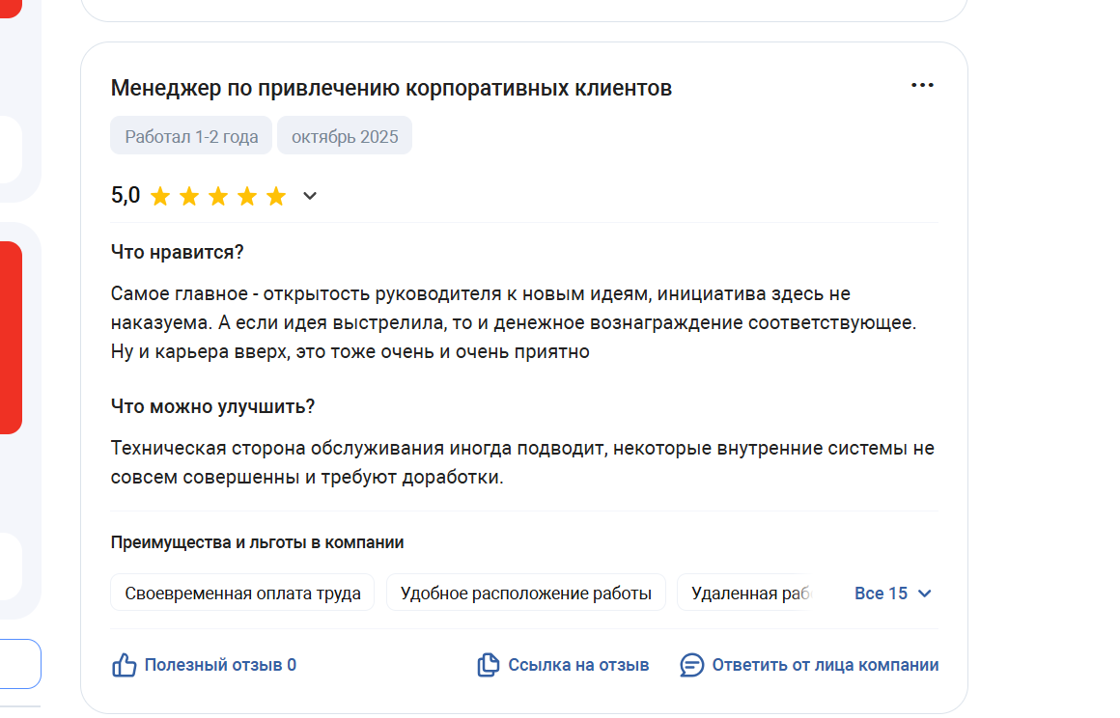Viewport: 1120px width, 718px height.
Task: Expand the "Все 15" benefits list
Action: [893, 594]
